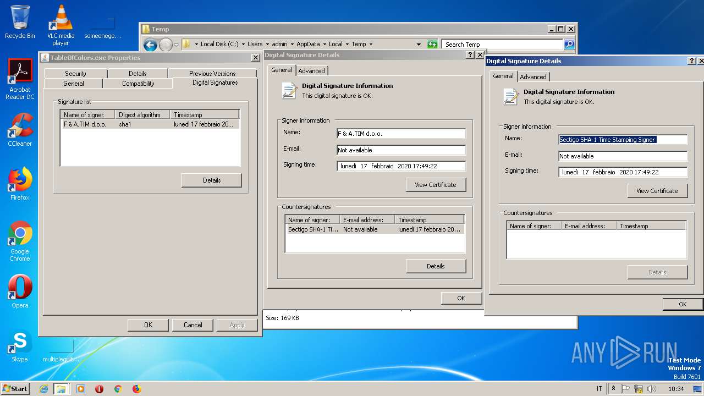
Task: Click the Digest algorithm column header
Action: pos(142,115)
